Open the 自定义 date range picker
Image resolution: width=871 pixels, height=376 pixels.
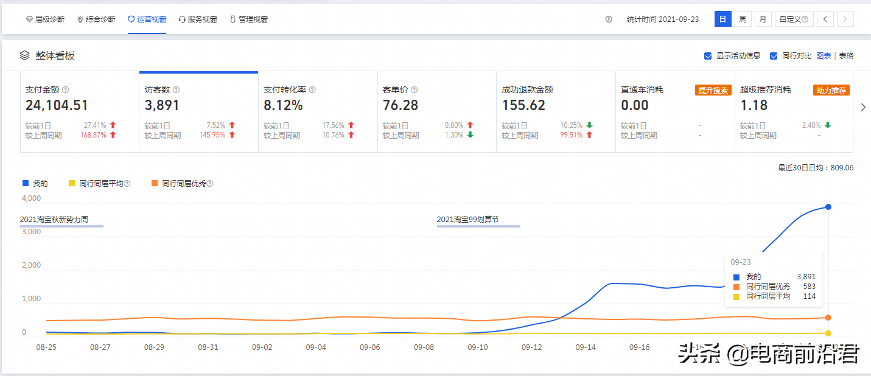coord(794,19)
